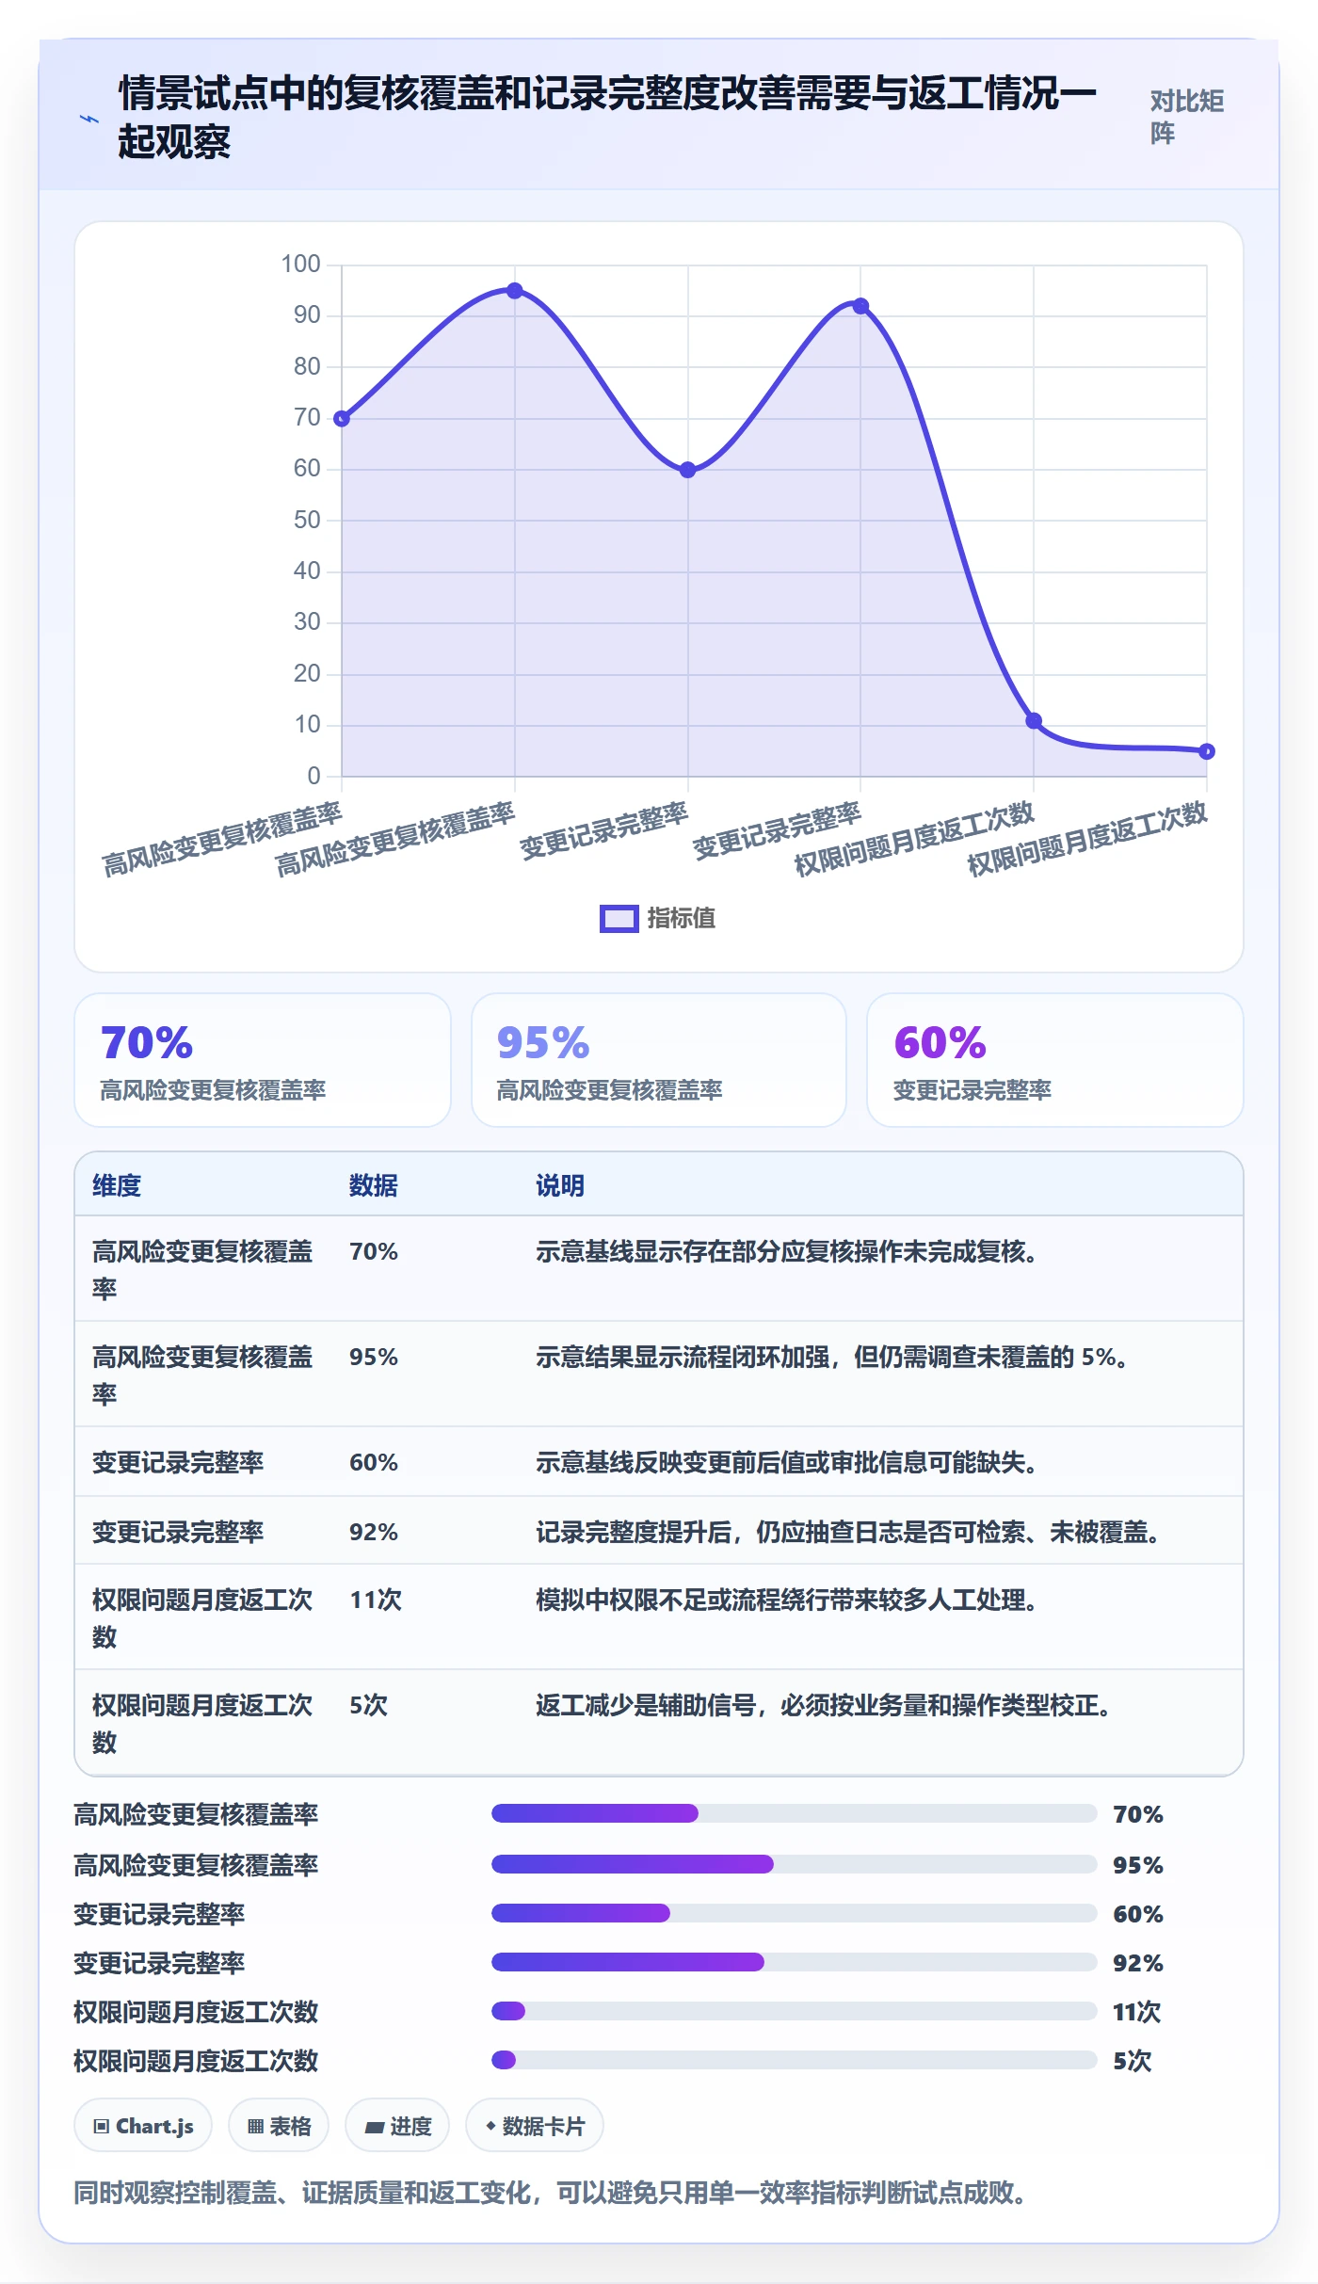Screen dimensions: 1318x2284
Task: Click the 数据 column header
Action: [374, 1185]
